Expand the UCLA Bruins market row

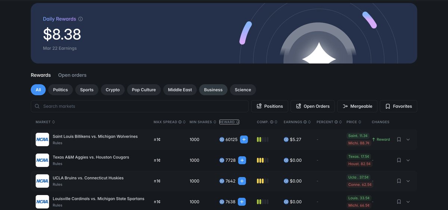(408, 181)
